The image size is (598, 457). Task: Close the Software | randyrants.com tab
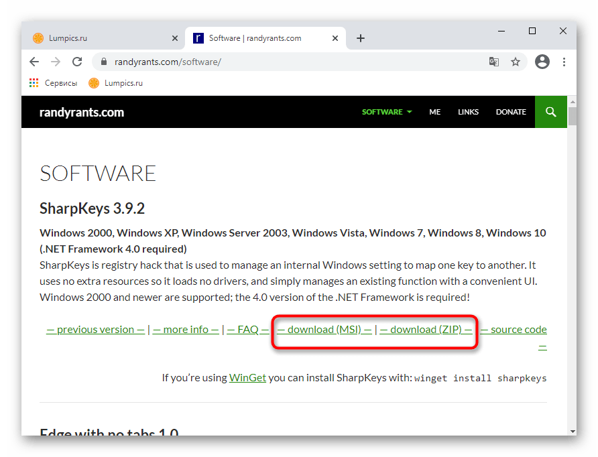tap(335, 38)
